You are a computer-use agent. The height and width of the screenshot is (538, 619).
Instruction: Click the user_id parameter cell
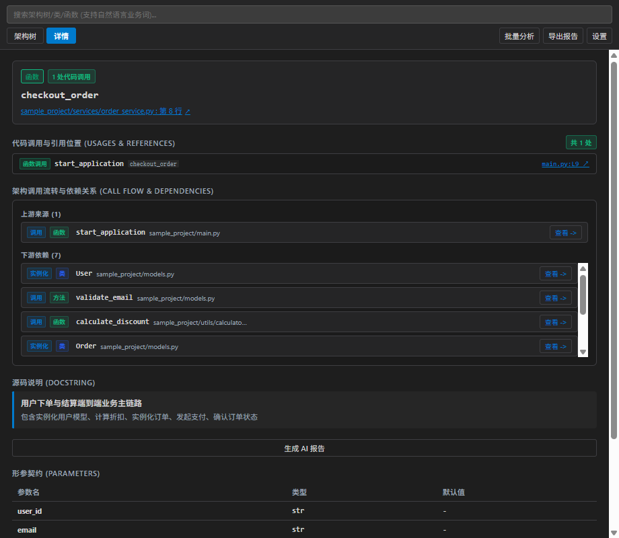[x=30, y=511]
